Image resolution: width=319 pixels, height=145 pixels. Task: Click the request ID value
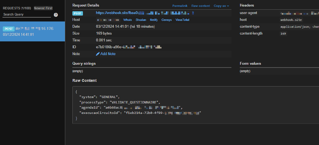point(129,47)
